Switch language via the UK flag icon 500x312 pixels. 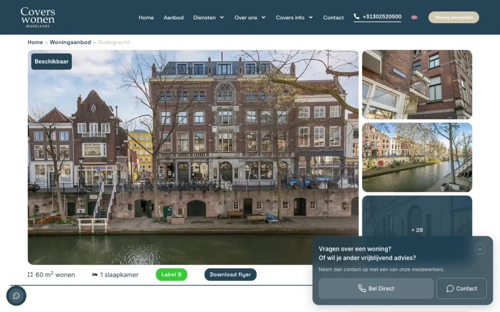pyautogui.click(x=414, y=17)
